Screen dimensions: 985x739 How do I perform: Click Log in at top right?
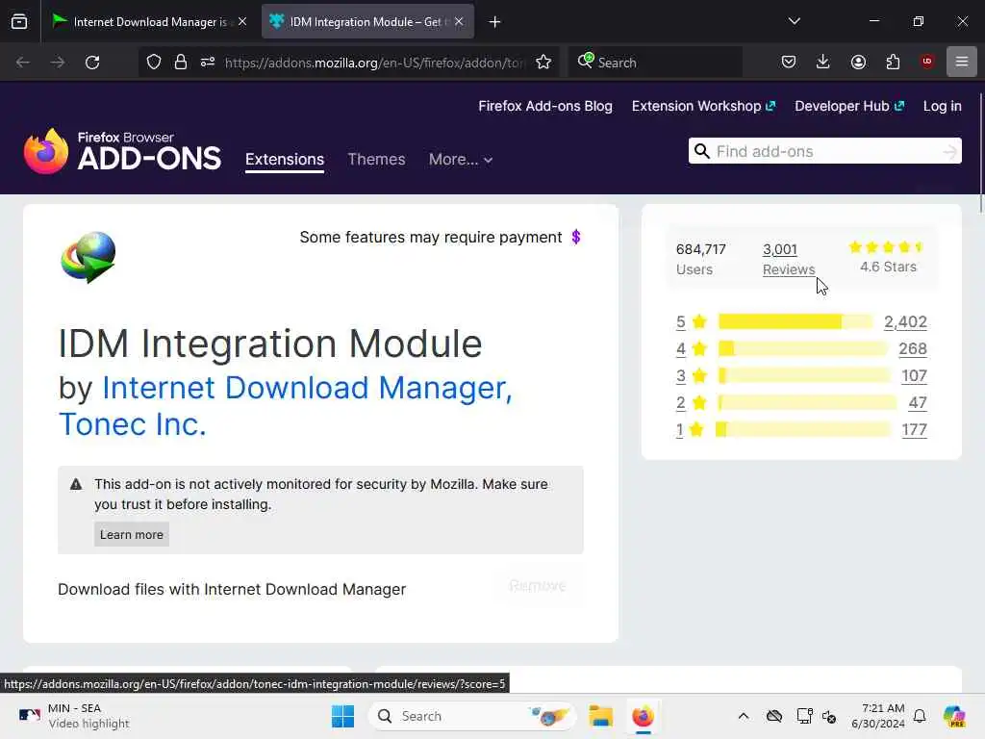[x=943, y=106]
